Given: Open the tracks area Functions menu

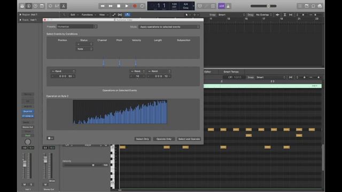Looking at the screenshot, I should click(88, 15).
